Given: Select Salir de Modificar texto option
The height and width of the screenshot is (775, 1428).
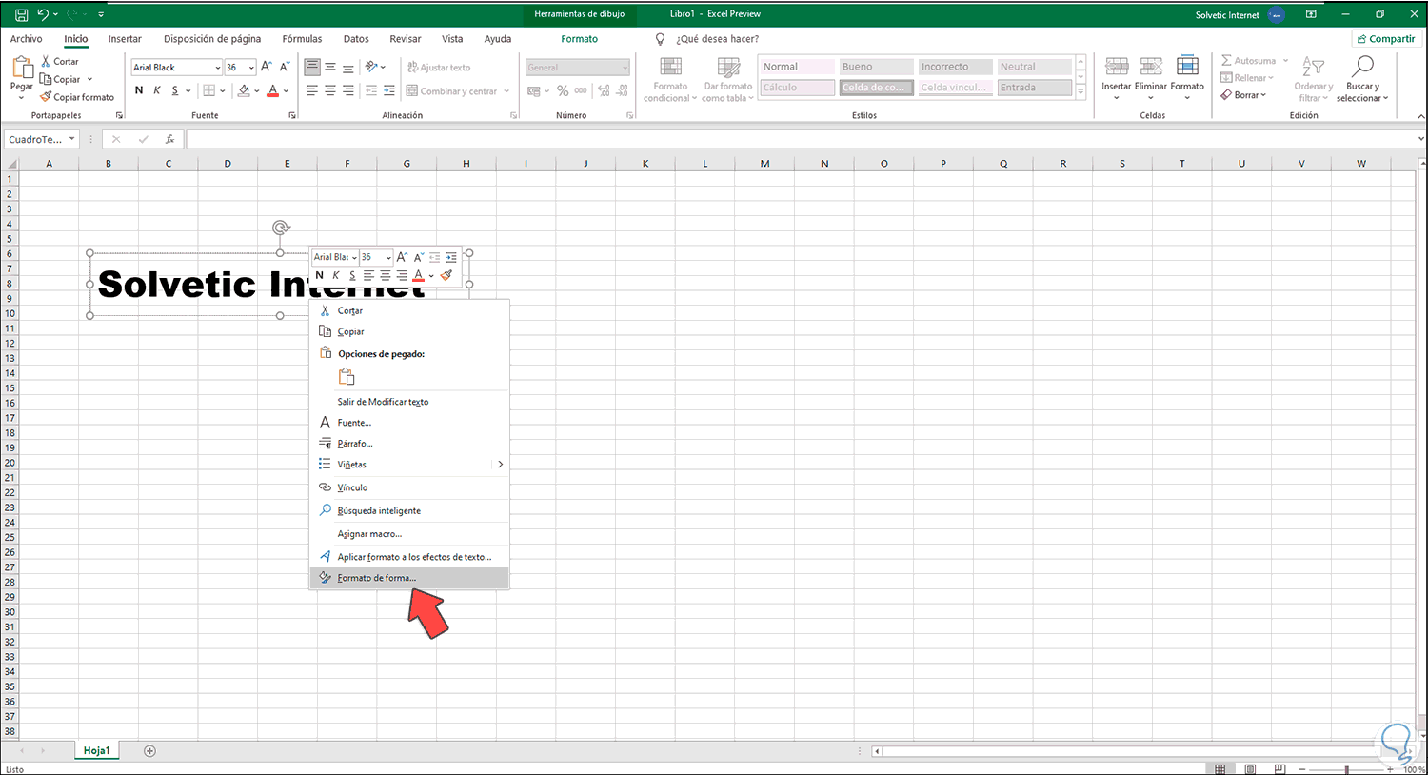Looking at the screenshot, I should pyautogui.click(x=409, y=402).
